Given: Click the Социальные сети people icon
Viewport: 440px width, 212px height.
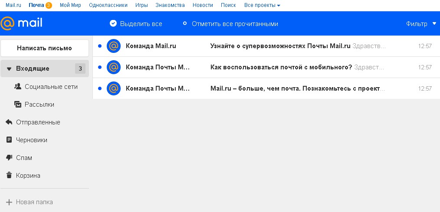Looking at the screenshot, I should tap(18, 87).
